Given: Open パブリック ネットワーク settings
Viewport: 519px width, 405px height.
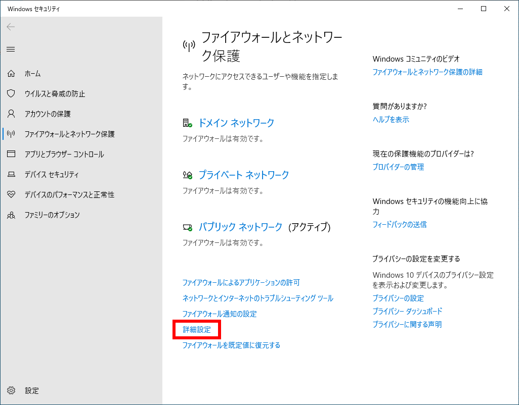Looking at the screenshot, I should pyautogui.click(x=240, y=227).
